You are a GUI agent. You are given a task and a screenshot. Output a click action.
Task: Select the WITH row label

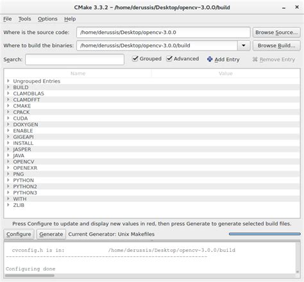click(x=20, y=199)
